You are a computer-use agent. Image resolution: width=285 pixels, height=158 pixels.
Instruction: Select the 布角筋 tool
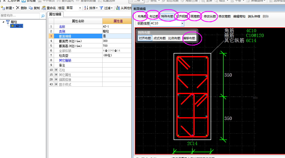pyautogui.click(x=142, y=16)
